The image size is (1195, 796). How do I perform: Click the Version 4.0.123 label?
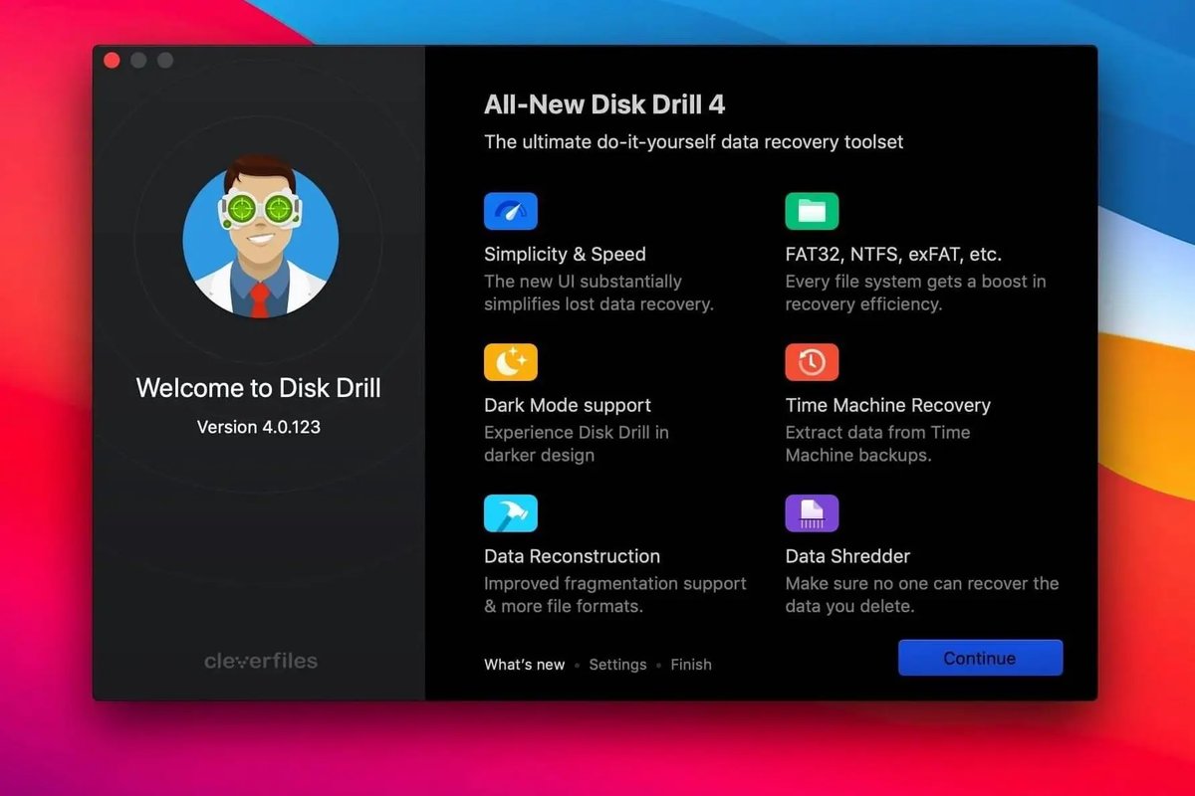point(259,427)
